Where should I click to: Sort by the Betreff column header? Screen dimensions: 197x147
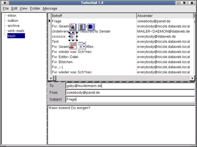(94, 16)
